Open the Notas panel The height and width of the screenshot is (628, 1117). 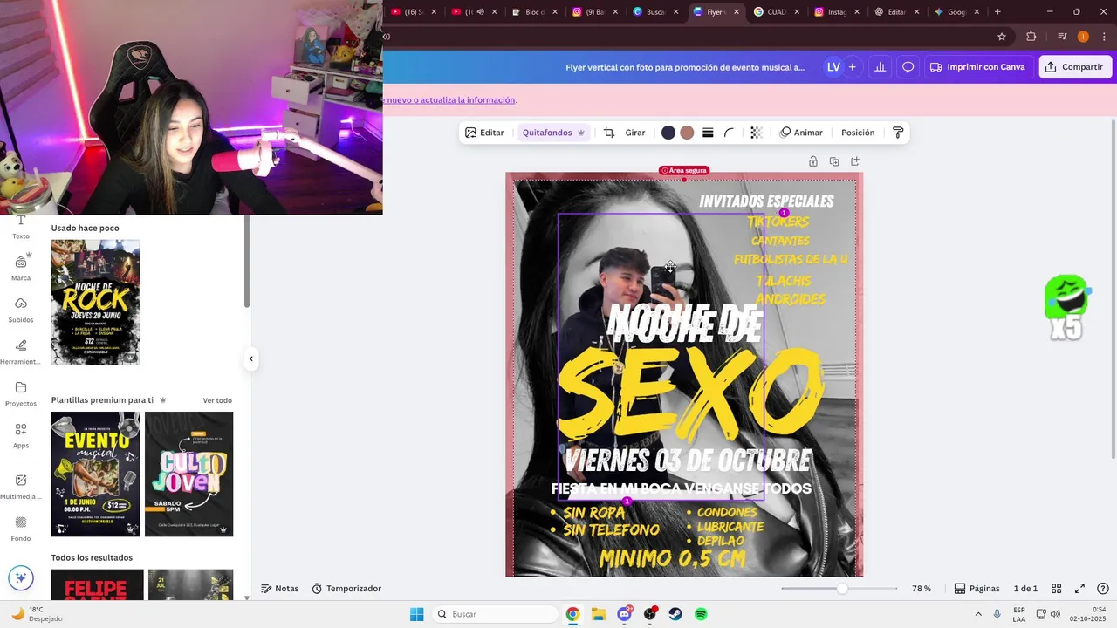pos(280,589)
